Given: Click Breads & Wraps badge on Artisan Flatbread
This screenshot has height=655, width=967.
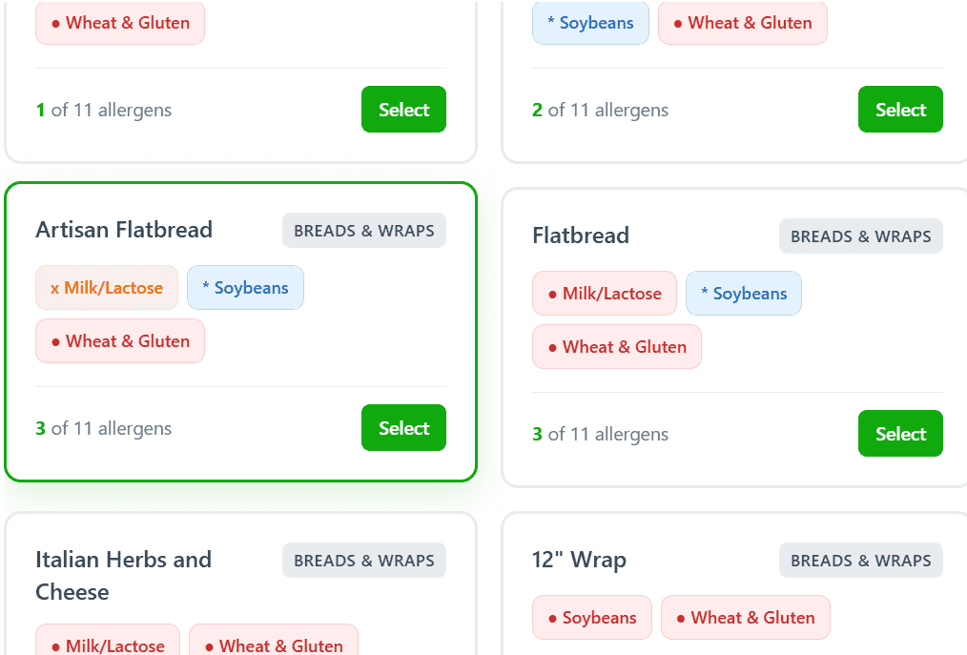Looking at the screenshot, I should tap(364, 231).
